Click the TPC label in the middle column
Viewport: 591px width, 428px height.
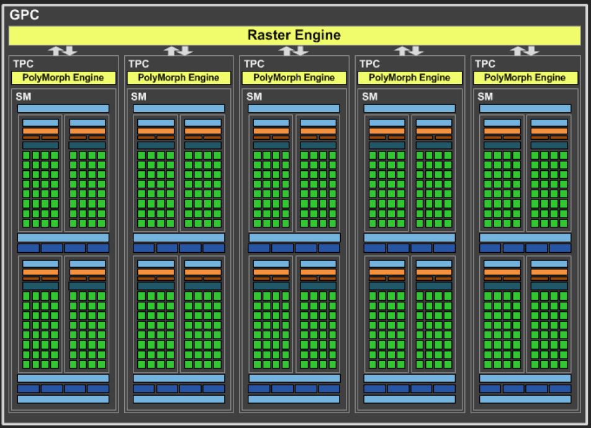254,64
